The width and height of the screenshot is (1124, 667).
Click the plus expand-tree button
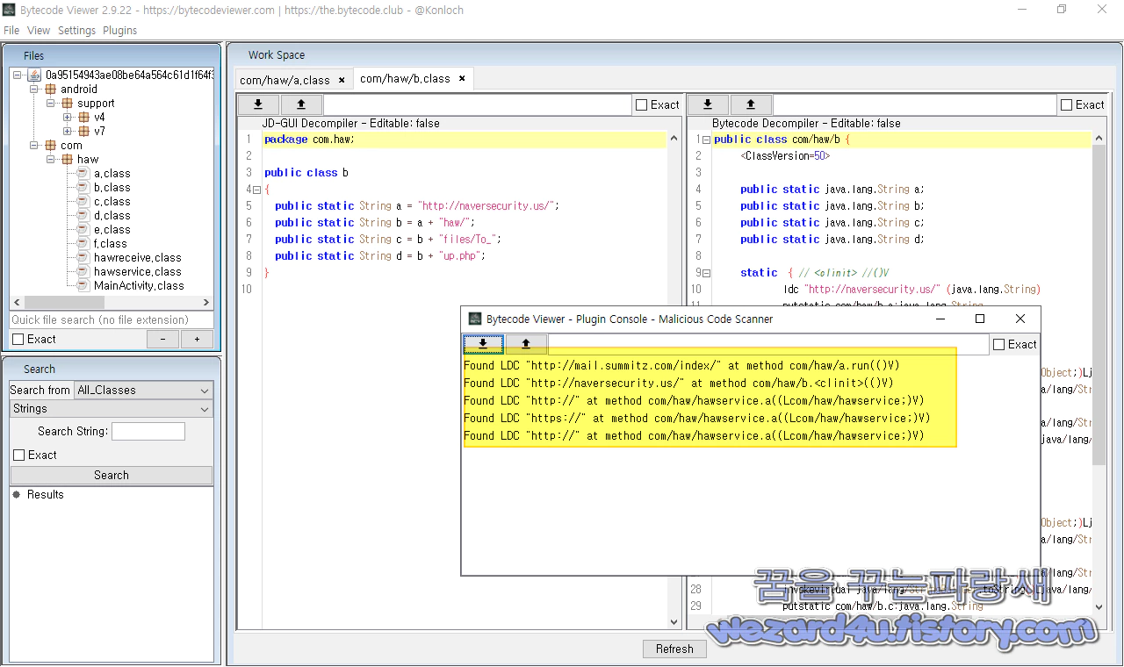pos(197,340)
